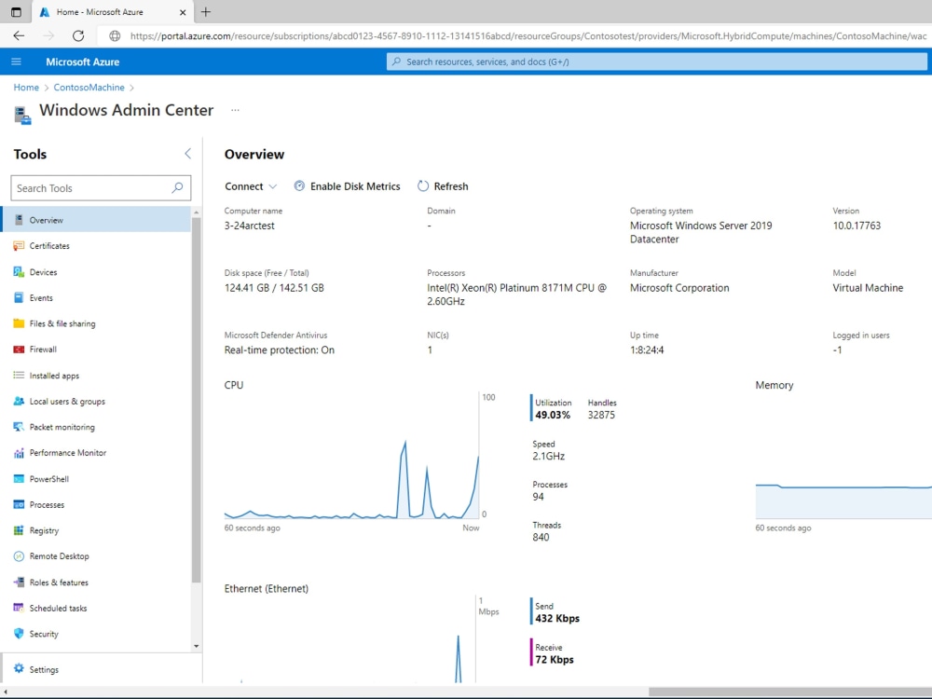Screen dimensions: 932x699
Task: Click the Microsoft Azure header link
Action: point(83,62)
